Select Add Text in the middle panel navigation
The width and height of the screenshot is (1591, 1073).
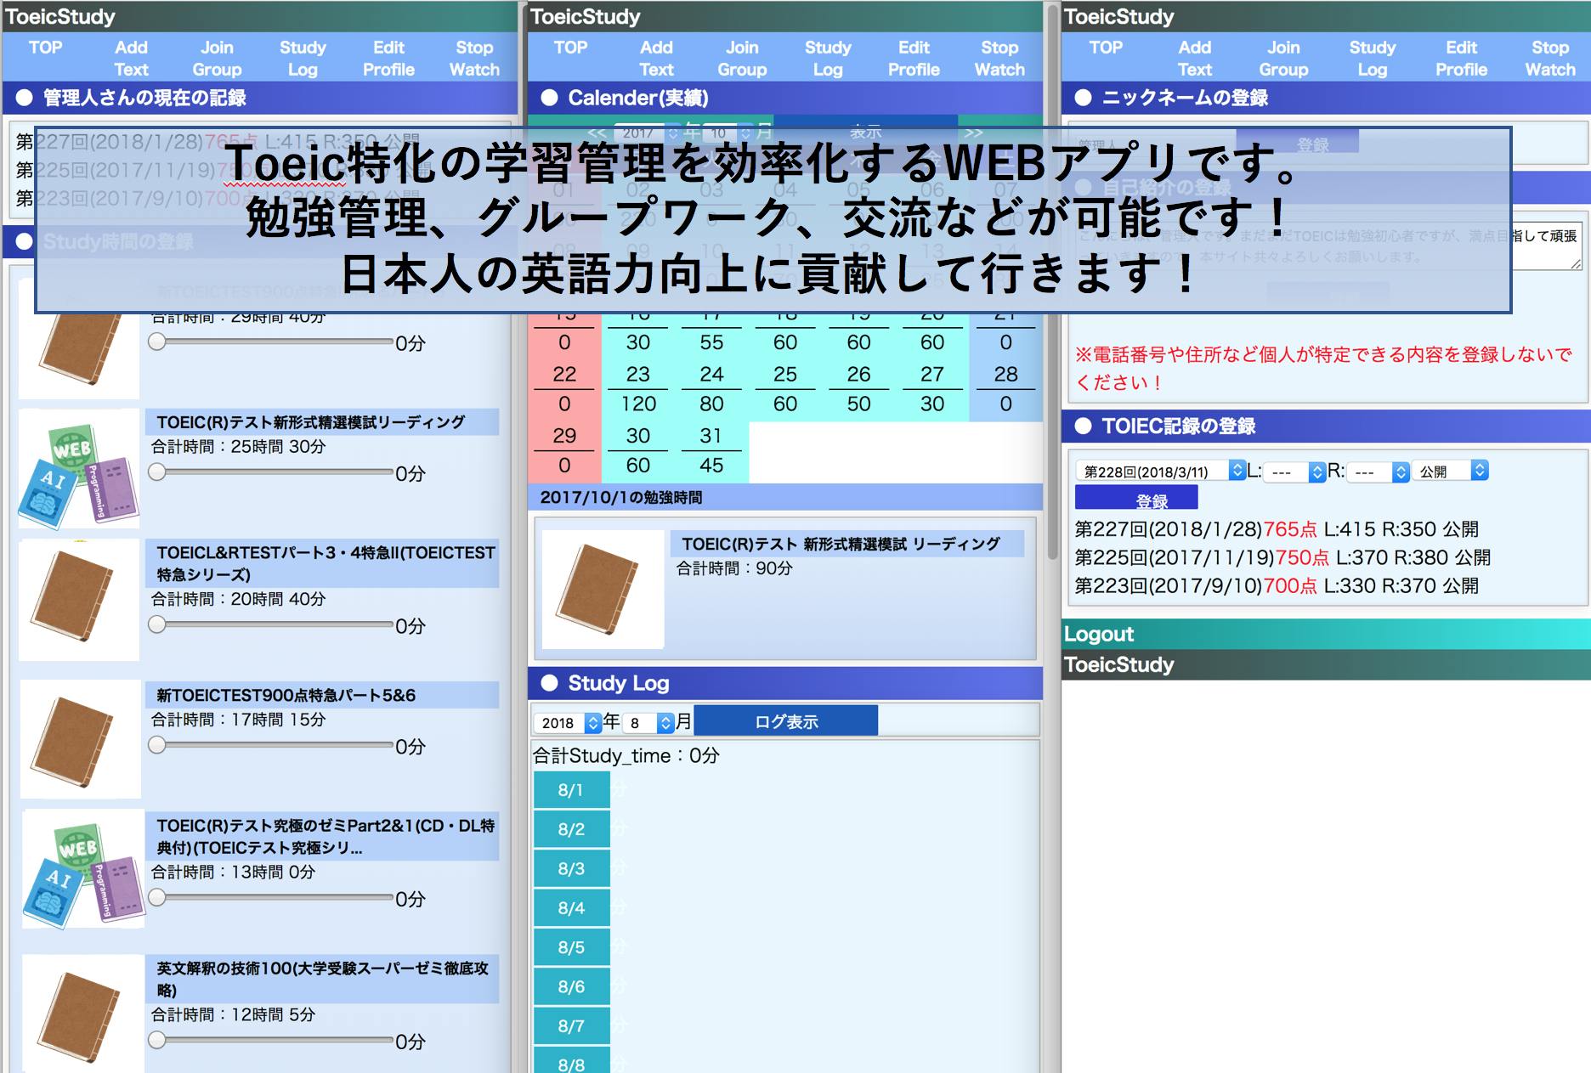(656, 59)
